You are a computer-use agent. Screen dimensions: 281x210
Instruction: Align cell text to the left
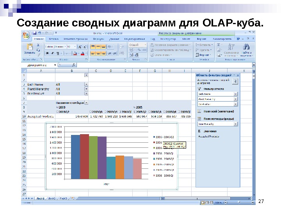click(x=93, y=53)
